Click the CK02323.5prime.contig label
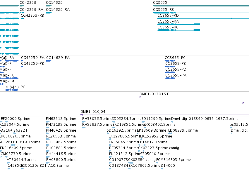Image resolution: width=249 pixels, height=170 pixels. point(159,148)
